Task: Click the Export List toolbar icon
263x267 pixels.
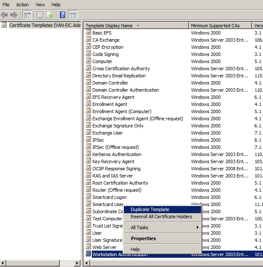Action: [50, 15]
